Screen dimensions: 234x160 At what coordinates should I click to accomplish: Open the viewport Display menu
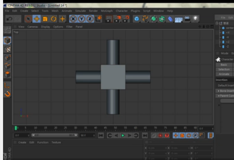45,27
